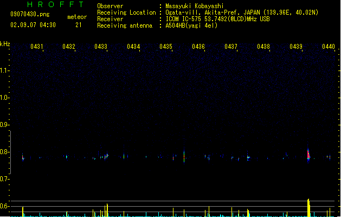Click the tall vertical echo after 0435

184,156
